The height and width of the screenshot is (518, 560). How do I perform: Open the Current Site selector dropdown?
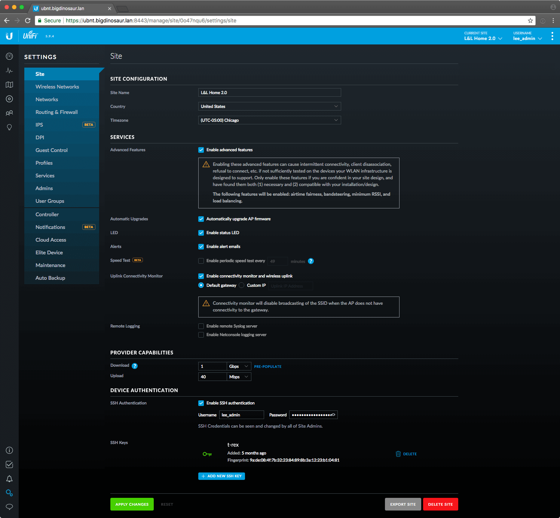click(x=483, y=38)
